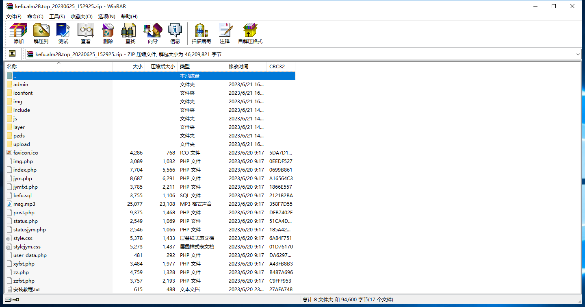The width and height of the screenshot is (585, 307).
Task: Click the Add (添加) toolbar icon
Action: click(18, 33)
